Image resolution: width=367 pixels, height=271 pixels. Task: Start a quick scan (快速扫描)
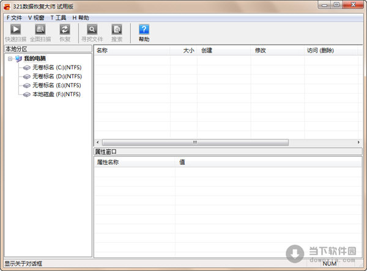tap(16, 32)
